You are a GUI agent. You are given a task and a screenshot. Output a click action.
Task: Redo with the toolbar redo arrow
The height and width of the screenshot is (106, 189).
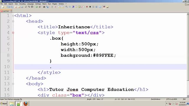click(x=40, y=7)
